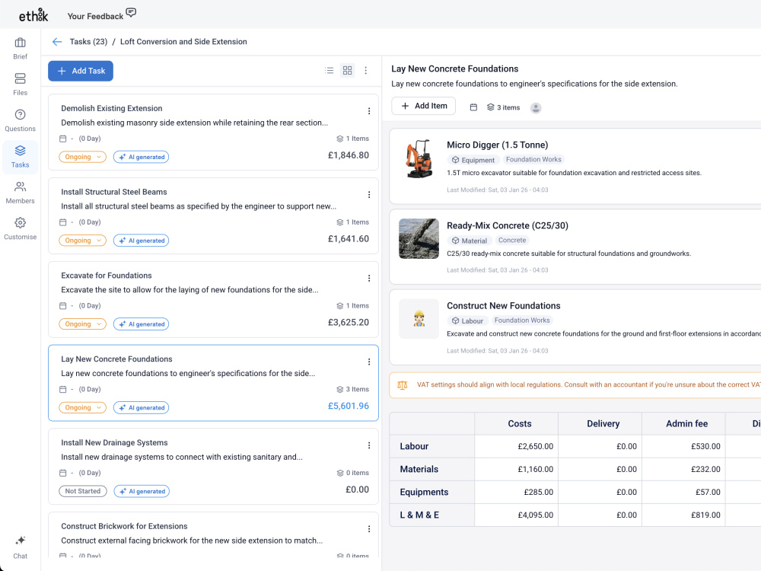761x571 pixels.
Task: Click the calendar icon on Install New Drainage Systems
Action: (62, 473)
